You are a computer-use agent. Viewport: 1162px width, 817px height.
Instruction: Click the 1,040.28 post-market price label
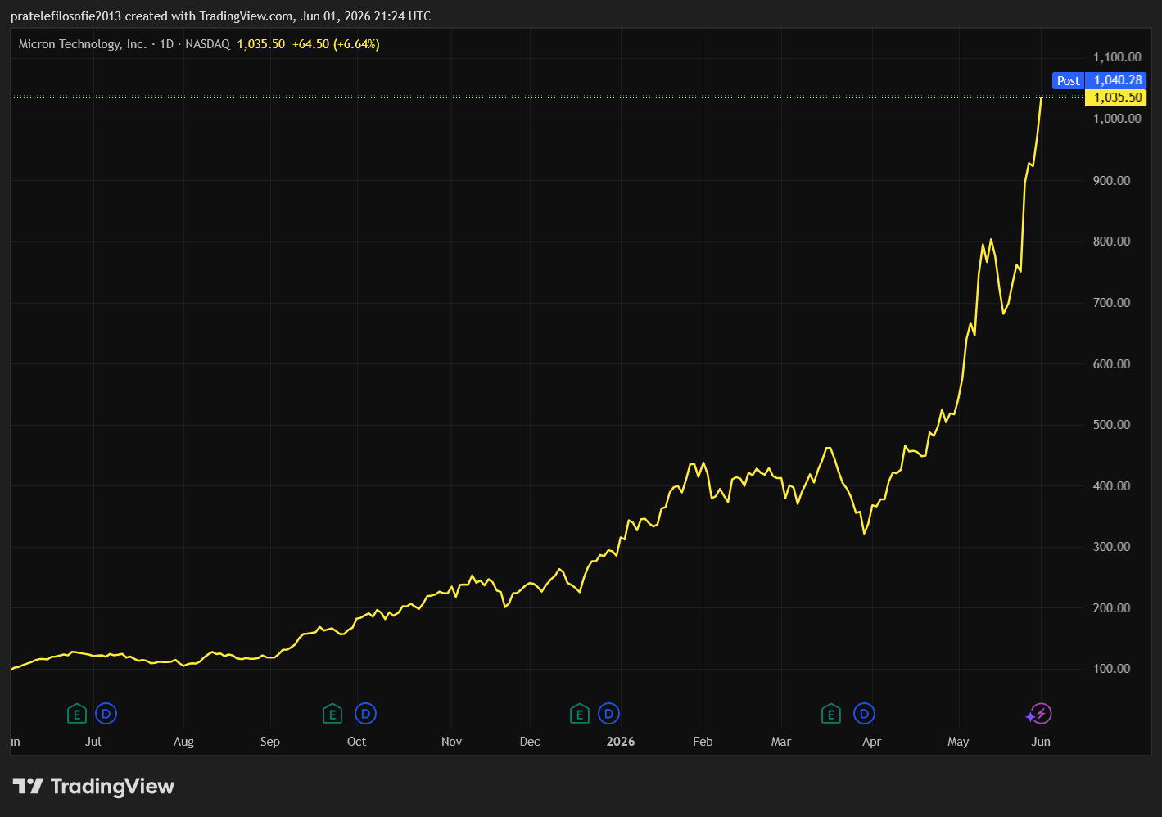tap(1118, 80)
